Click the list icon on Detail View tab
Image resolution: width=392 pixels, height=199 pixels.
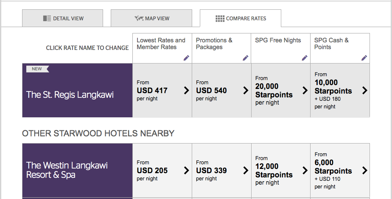[x=47, y=19]
